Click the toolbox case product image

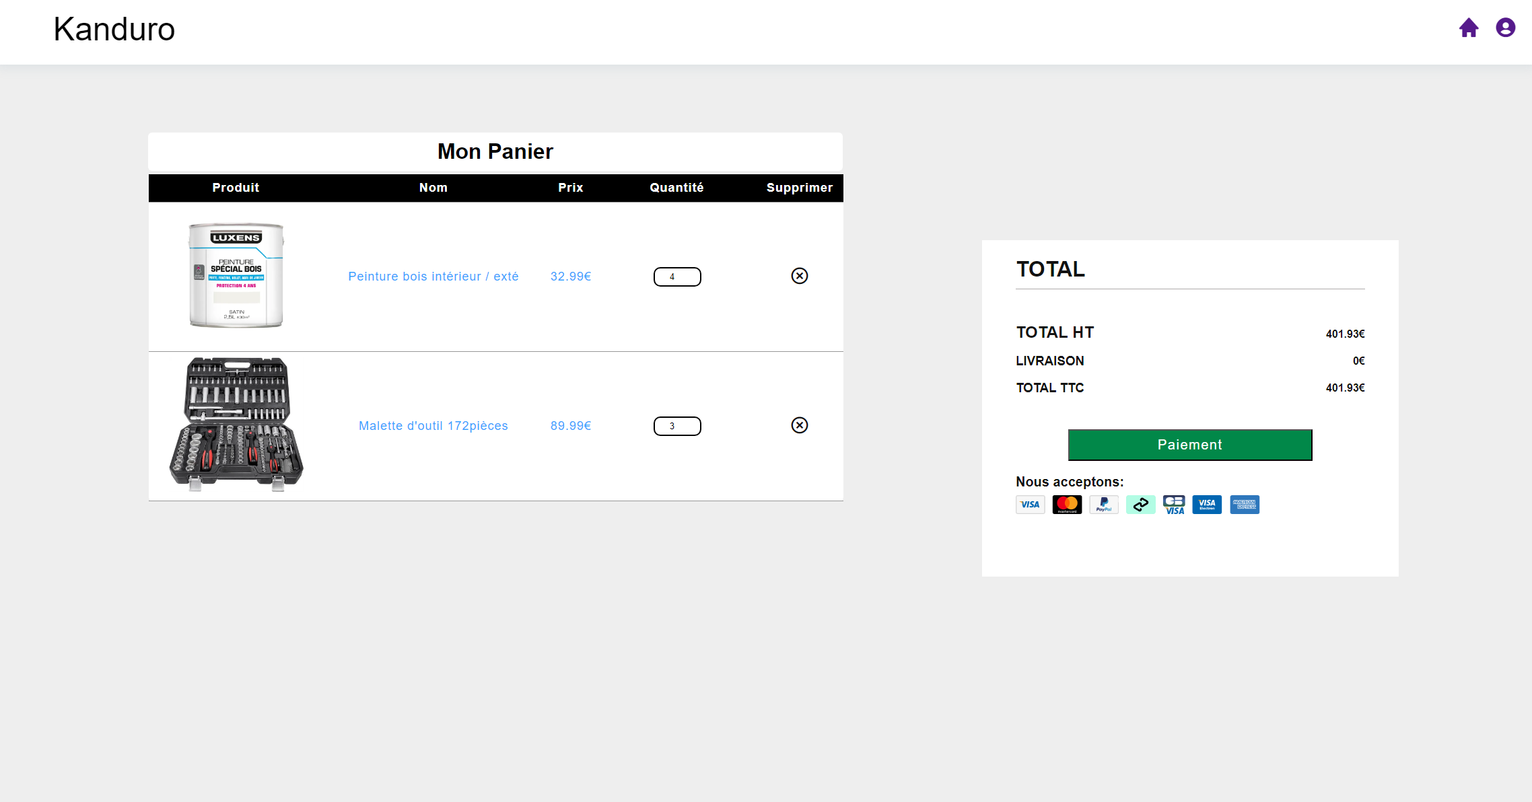pos(236,424)
